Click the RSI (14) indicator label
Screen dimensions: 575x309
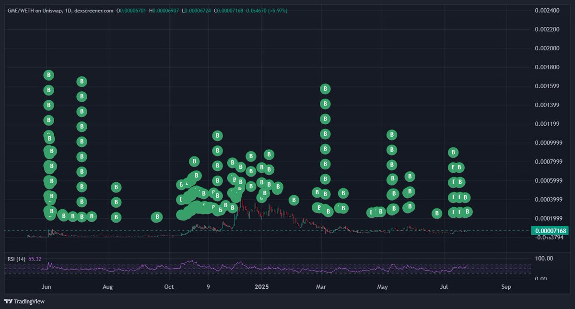point(16,259)
